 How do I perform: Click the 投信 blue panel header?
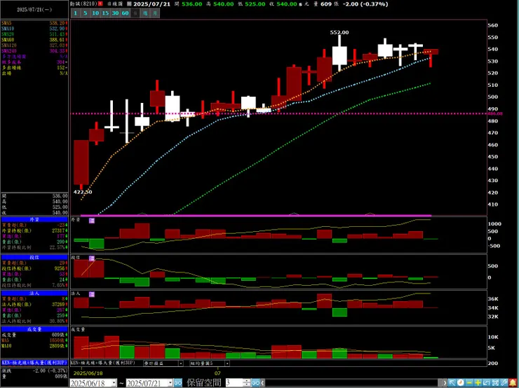[34, 257]
